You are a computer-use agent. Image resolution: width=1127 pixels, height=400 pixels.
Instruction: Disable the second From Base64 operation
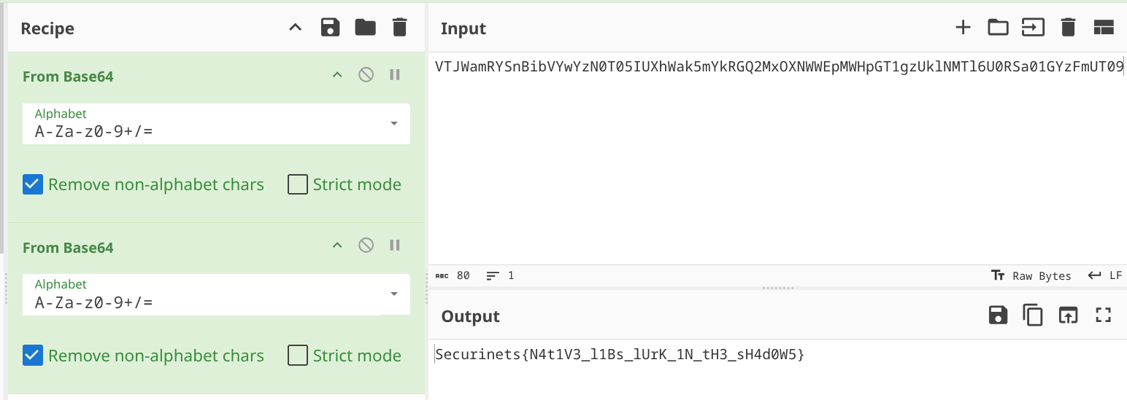(x=366, y=246)
